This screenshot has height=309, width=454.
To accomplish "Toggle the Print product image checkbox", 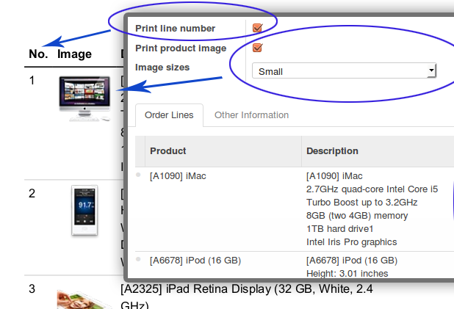I will (257, 48).
